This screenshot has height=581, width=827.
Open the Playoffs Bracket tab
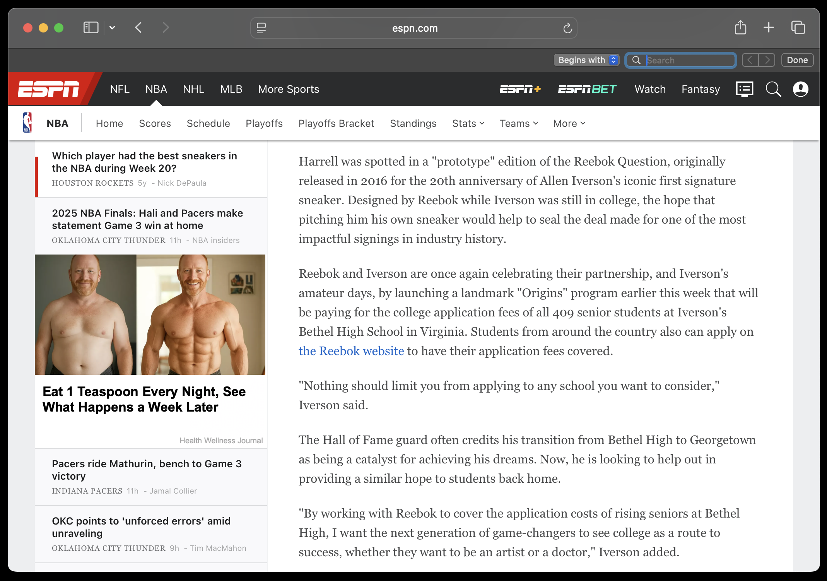pyautogui.click(x=336, y=123)
